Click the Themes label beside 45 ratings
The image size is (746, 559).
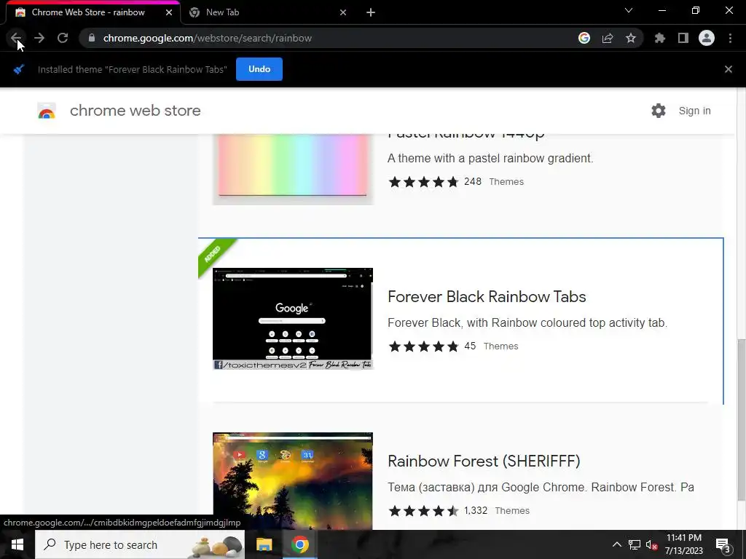(501, 346)
